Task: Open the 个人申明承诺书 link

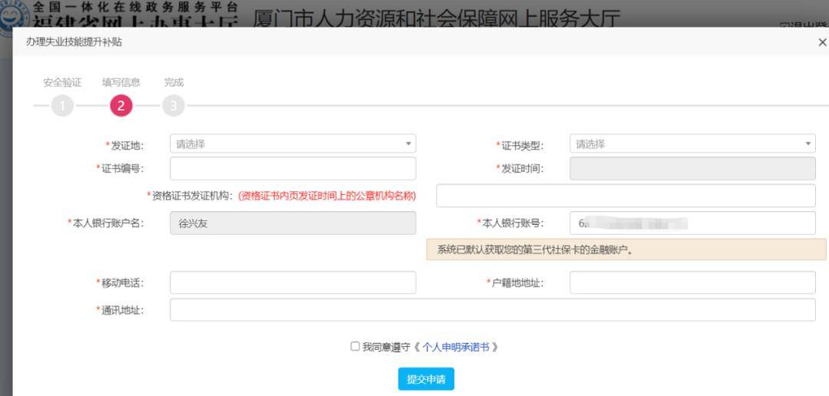Action: pyautogui.click(x=456, y=348)
